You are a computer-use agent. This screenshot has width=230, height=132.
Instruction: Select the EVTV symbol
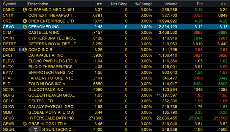pyautogui.click(x=8, y=73)
